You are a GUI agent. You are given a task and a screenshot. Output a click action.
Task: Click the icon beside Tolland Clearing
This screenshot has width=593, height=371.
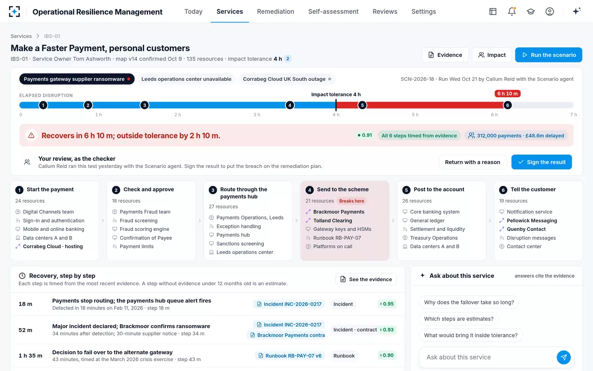pyautogui.click(x=308, y=221)
